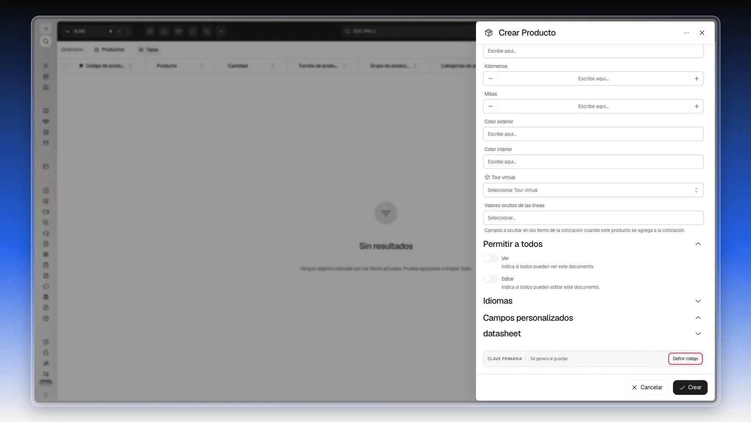The height and width of the screenshot is (422, 751).
Task: Click the topmost Escribe aquí text field
Action: (x=593, y=51)
